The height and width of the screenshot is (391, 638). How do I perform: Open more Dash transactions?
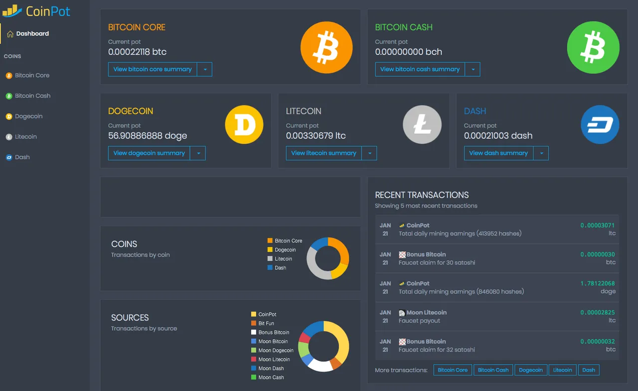point(589,370)
